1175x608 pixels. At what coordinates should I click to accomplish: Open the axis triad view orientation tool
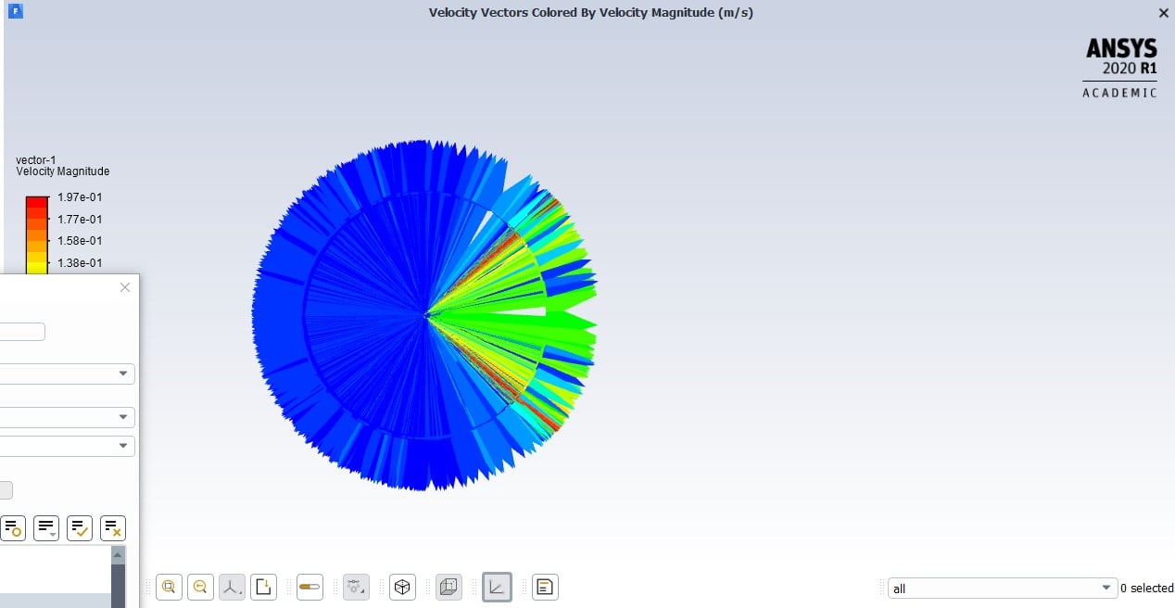[x=232, y=587]
